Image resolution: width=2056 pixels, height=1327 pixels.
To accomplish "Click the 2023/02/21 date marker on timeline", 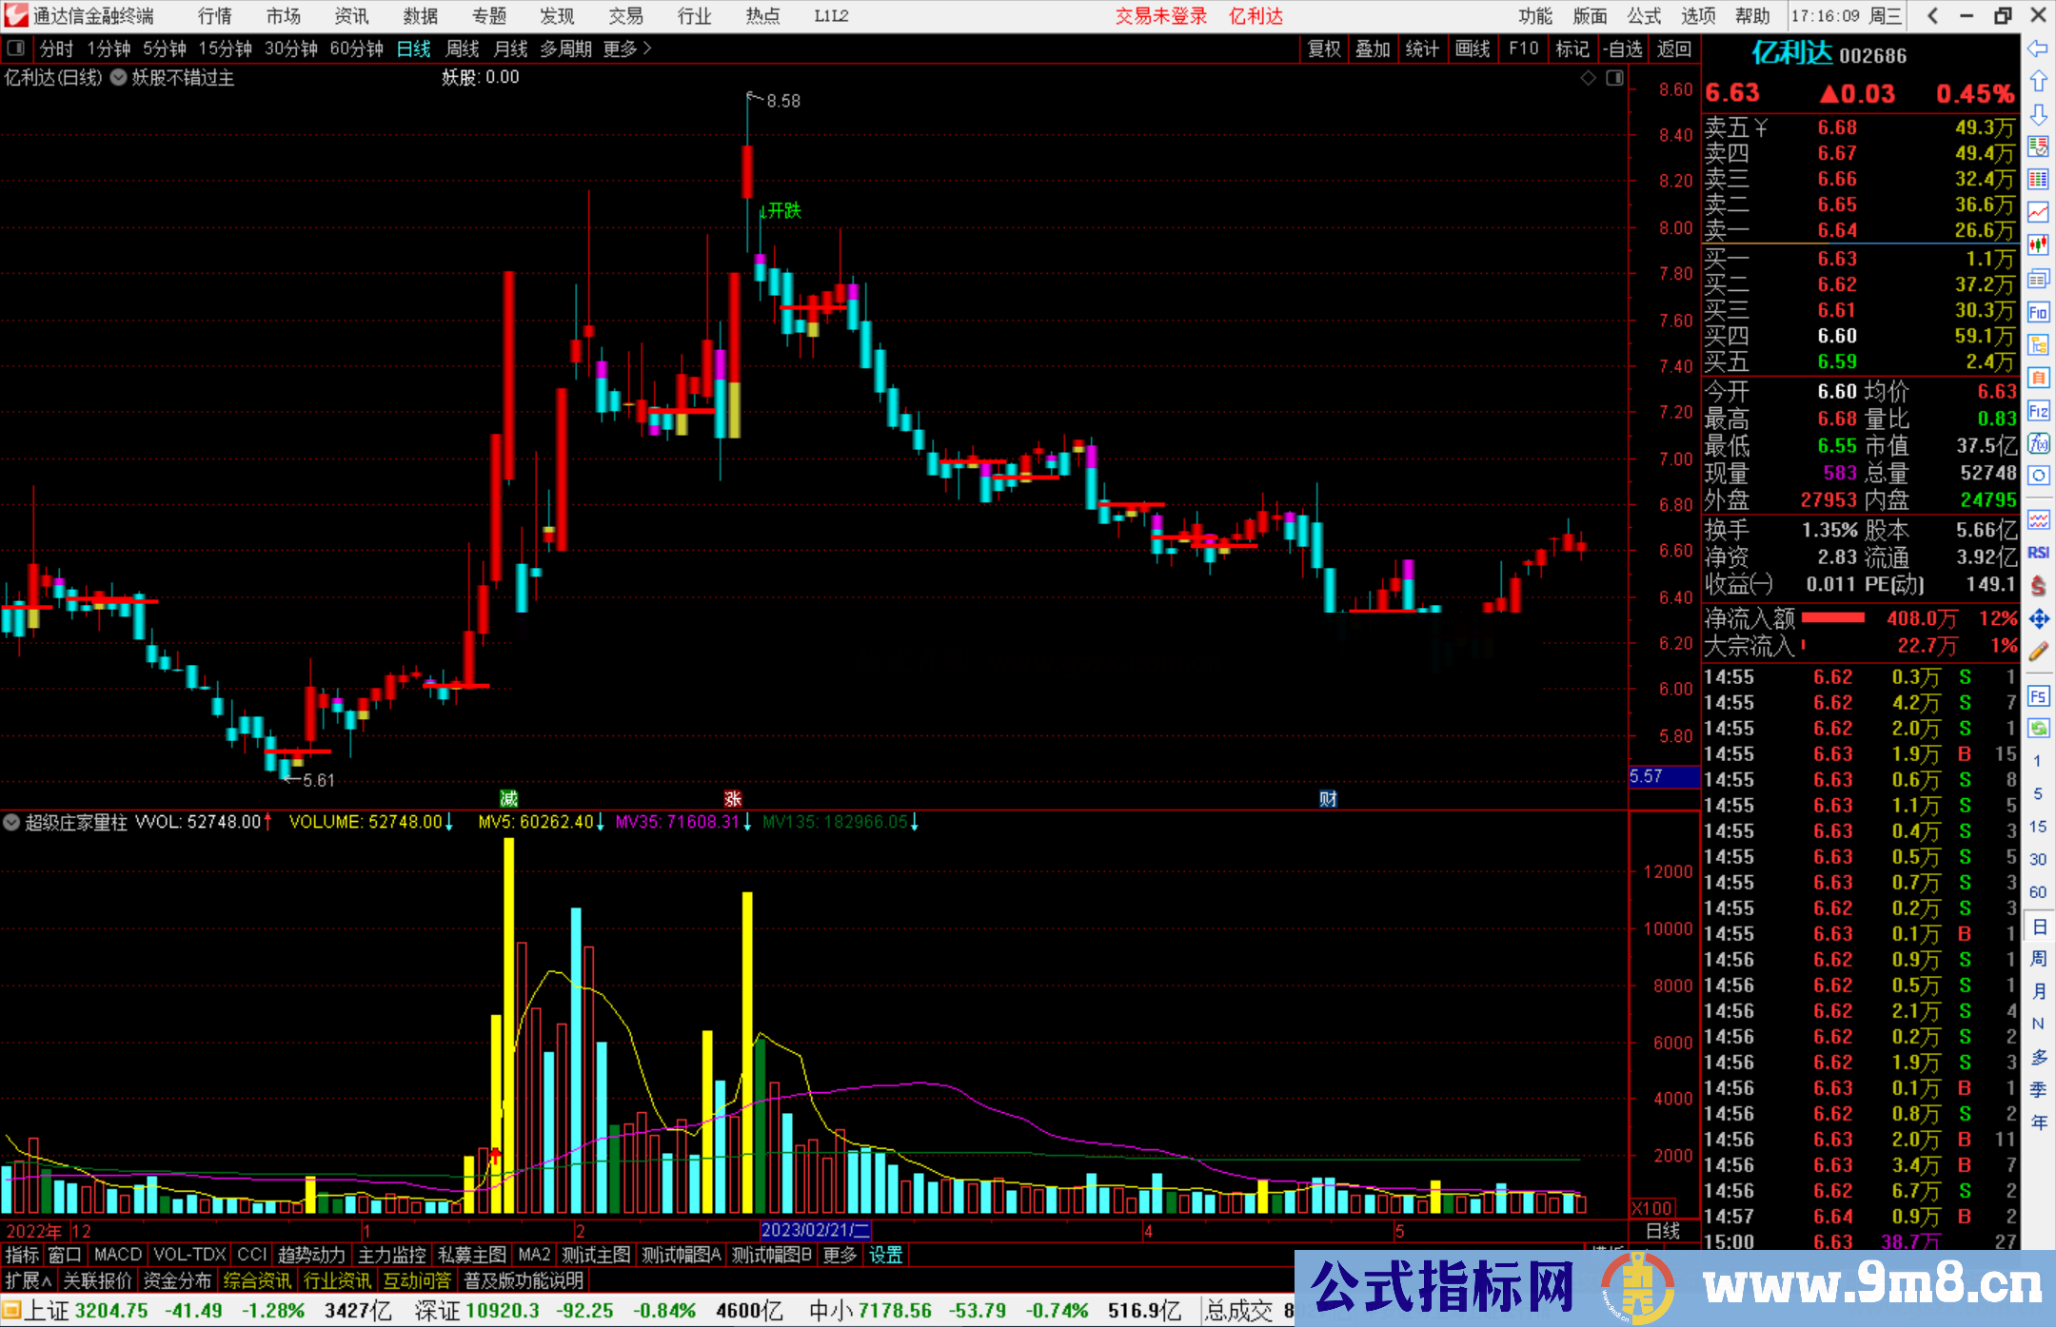I will pos(815,1230).
